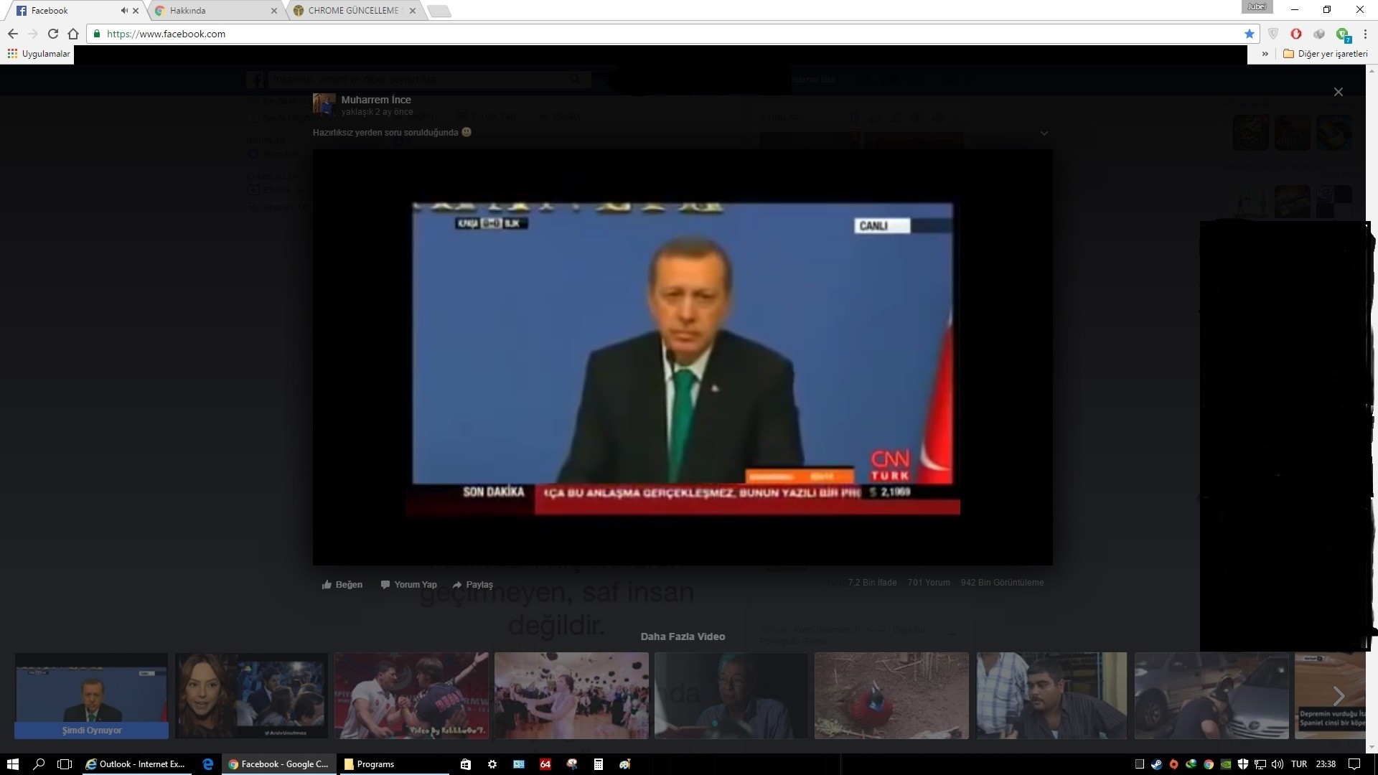
Task: Expand hidden bookmarks double chevron
Action: coord(1265,54)
